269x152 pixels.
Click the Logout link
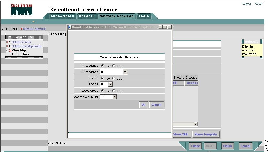(246, 4)
